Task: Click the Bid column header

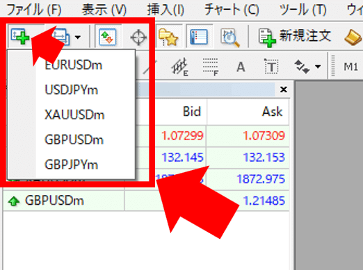Action: pyautogui.click(x=192, y=112)
